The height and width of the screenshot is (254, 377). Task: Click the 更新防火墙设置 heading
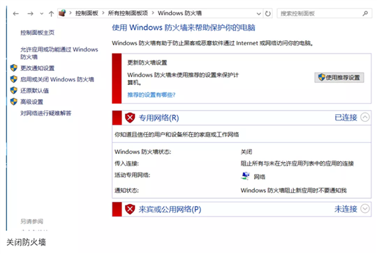(147, 63)
